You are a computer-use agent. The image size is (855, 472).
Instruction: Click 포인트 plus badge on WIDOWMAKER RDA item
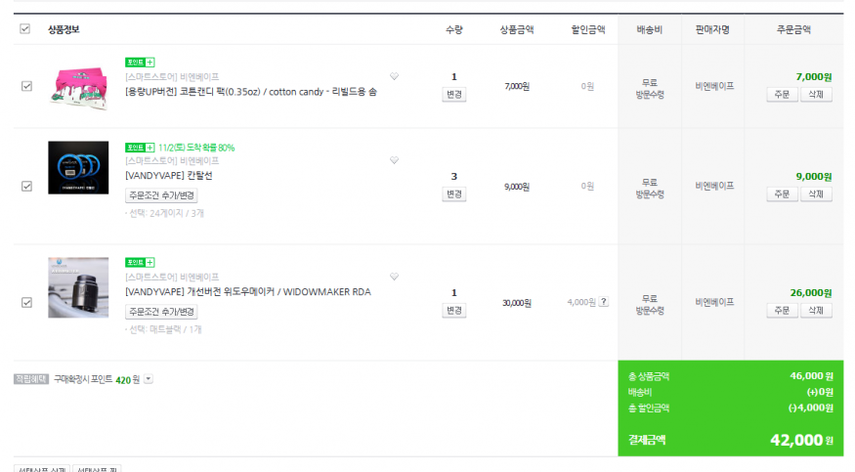pyautogui.click(x=140, y=262)
